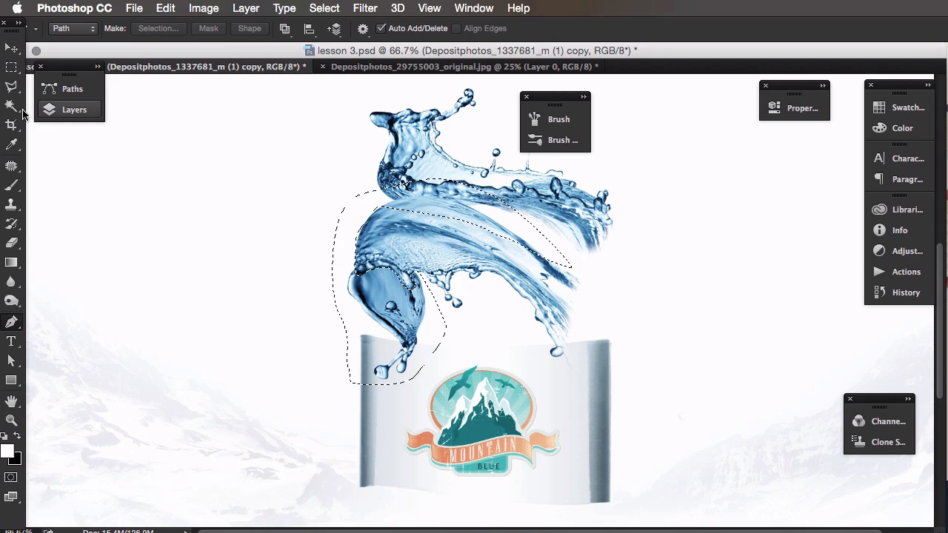This screenshot has width=948, height=533.
Task: Open the History panel
Action: point(899,292)
